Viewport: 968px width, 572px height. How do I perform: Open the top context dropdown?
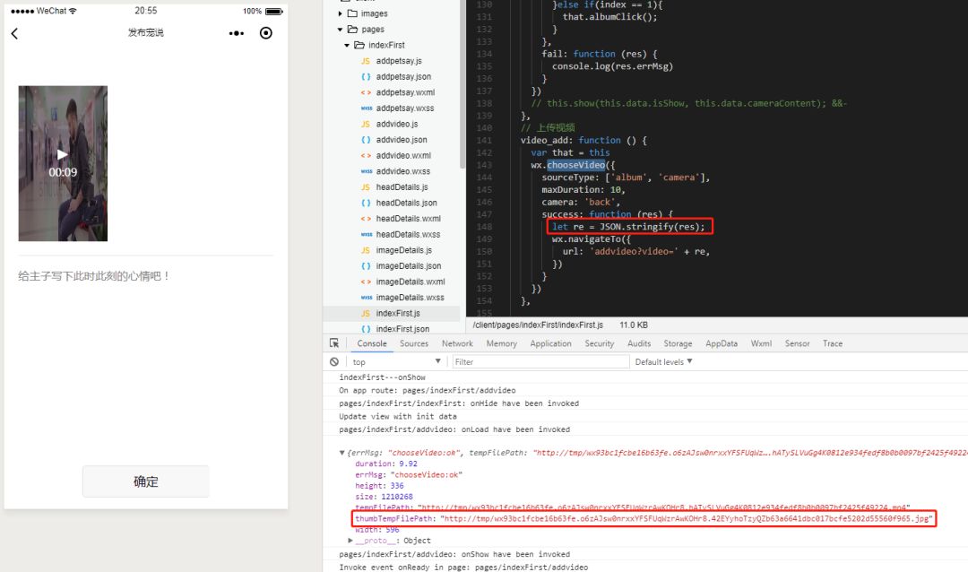coord(396,362)
